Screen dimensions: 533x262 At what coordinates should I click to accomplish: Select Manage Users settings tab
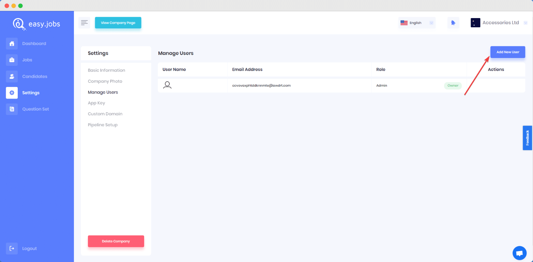pyautogui.click(x=103, y=92)
